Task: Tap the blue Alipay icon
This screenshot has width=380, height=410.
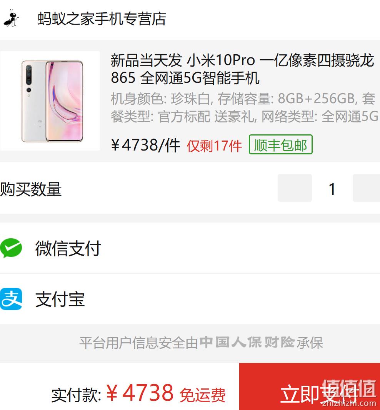Action: click(x=11, y=299)
